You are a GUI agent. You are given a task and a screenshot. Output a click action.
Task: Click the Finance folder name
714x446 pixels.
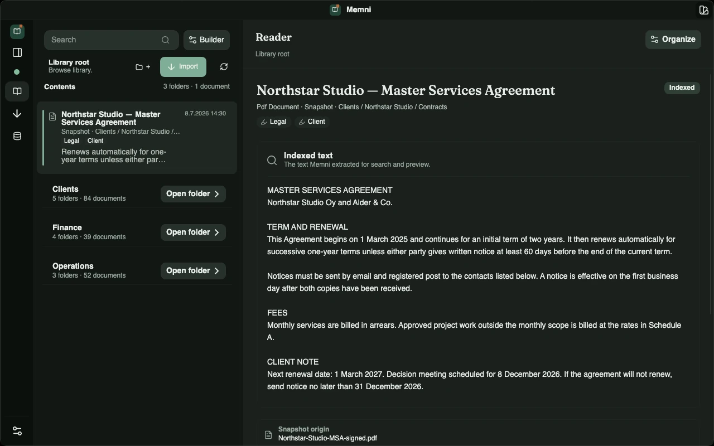(x=67, y=227)
